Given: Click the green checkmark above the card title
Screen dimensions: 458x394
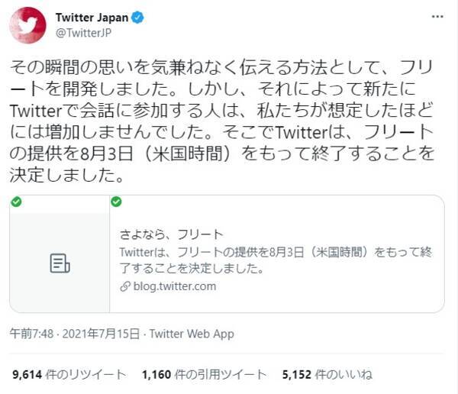Looking at the screenshot, I should click(116, 202).
